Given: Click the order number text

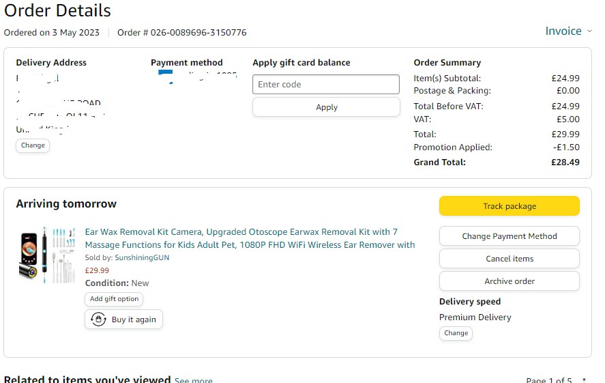Looking at the screenshot, I should pos(181,33).
